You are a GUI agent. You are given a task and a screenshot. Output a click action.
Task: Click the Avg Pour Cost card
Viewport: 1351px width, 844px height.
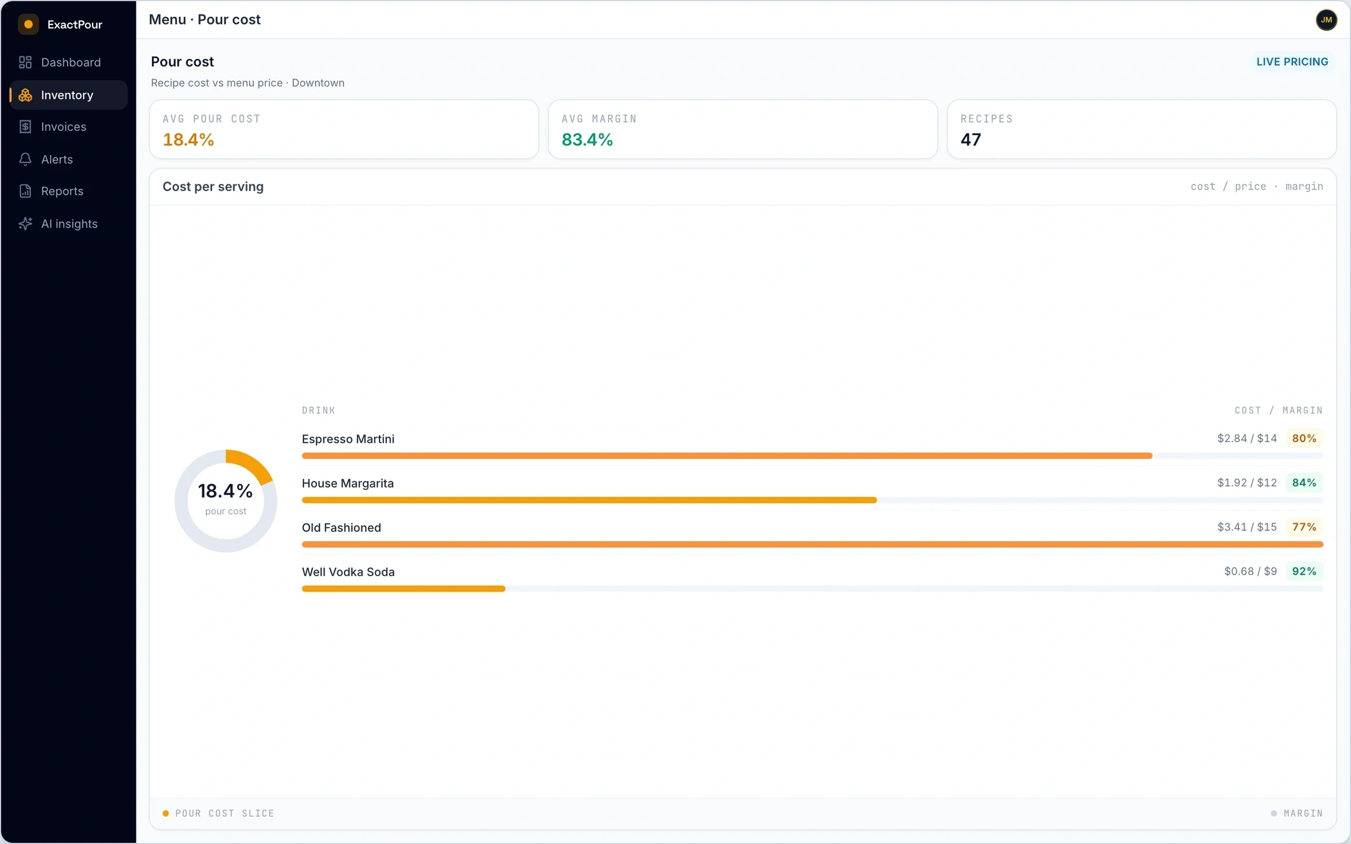pyautogui.click(x=344, y=129)
